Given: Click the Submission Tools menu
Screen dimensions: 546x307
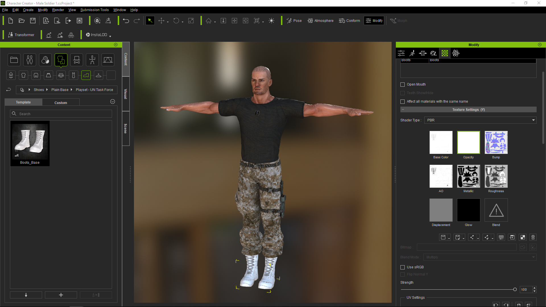Looking at the screenshot, I should 94,9.
